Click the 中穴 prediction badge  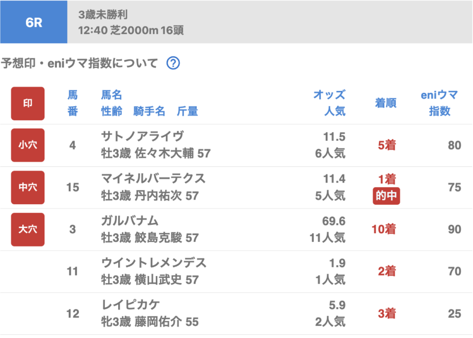28,187
